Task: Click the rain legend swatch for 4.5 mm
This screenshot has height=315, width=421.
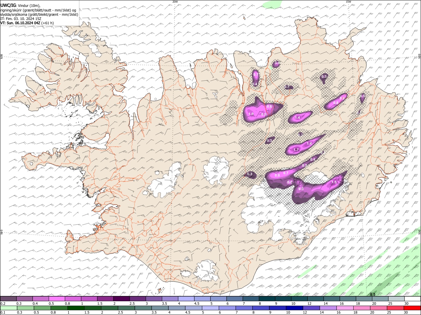Action: tap(193, 308)
